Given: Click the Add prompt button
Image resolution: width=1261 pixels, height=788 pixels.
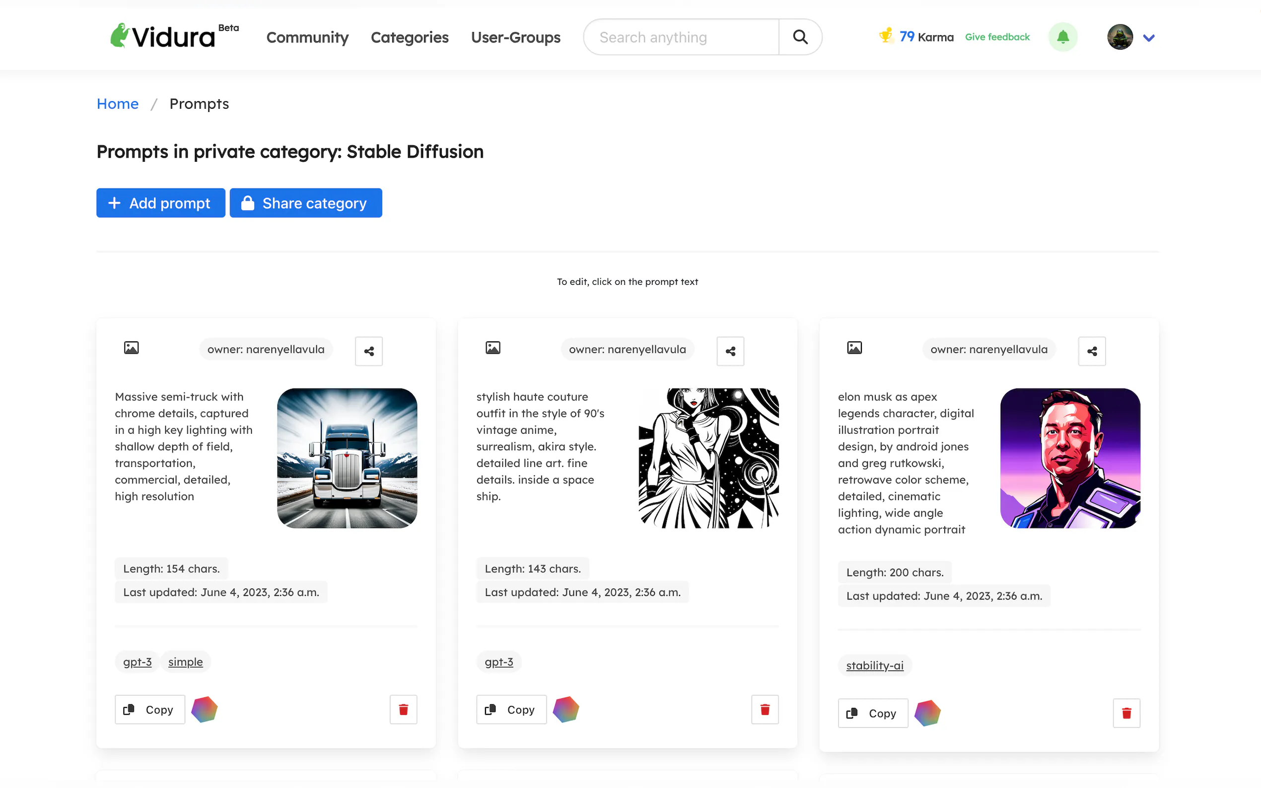Looking at the screenshot, I should pyautogui.click(x=160, y=203).
